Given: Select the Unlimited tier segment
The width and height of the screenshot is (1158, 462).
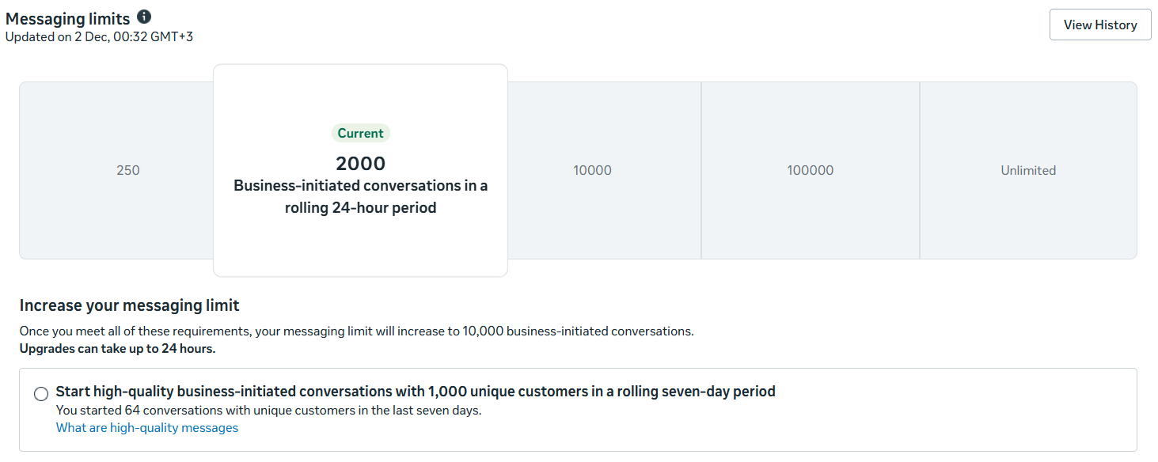Looking at the screenshot, I should coord(1027,170).
